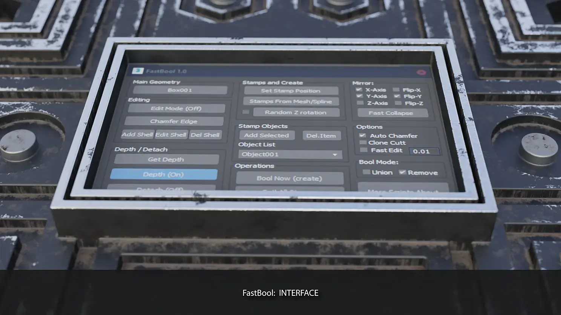Click the Edit Shell button

click(x=171, y=135)
